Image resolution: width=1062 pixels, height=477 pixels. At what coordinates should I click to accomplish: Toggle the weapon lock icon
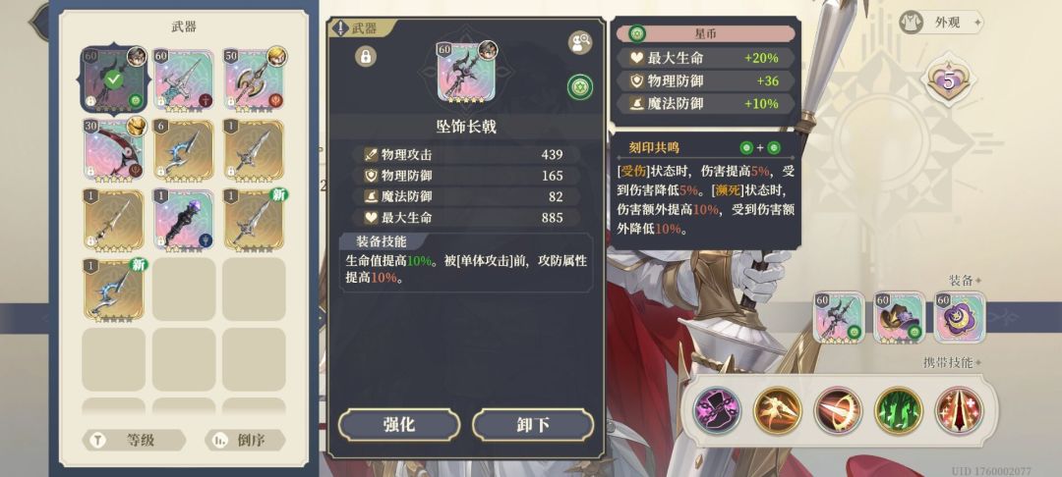(x=366, y=56)
